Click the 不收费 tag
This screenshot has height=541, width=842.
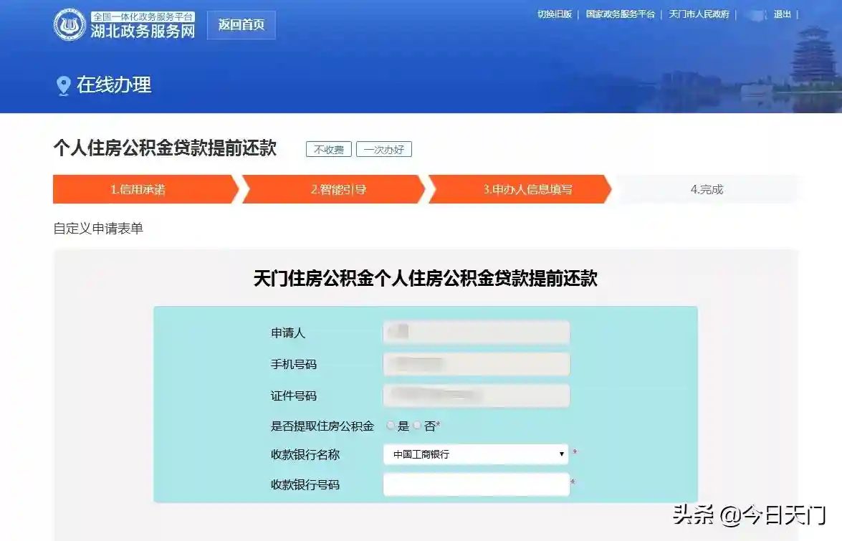[x=329, y=149]
